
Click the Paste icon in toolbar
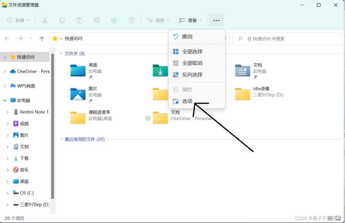point(80,20)
